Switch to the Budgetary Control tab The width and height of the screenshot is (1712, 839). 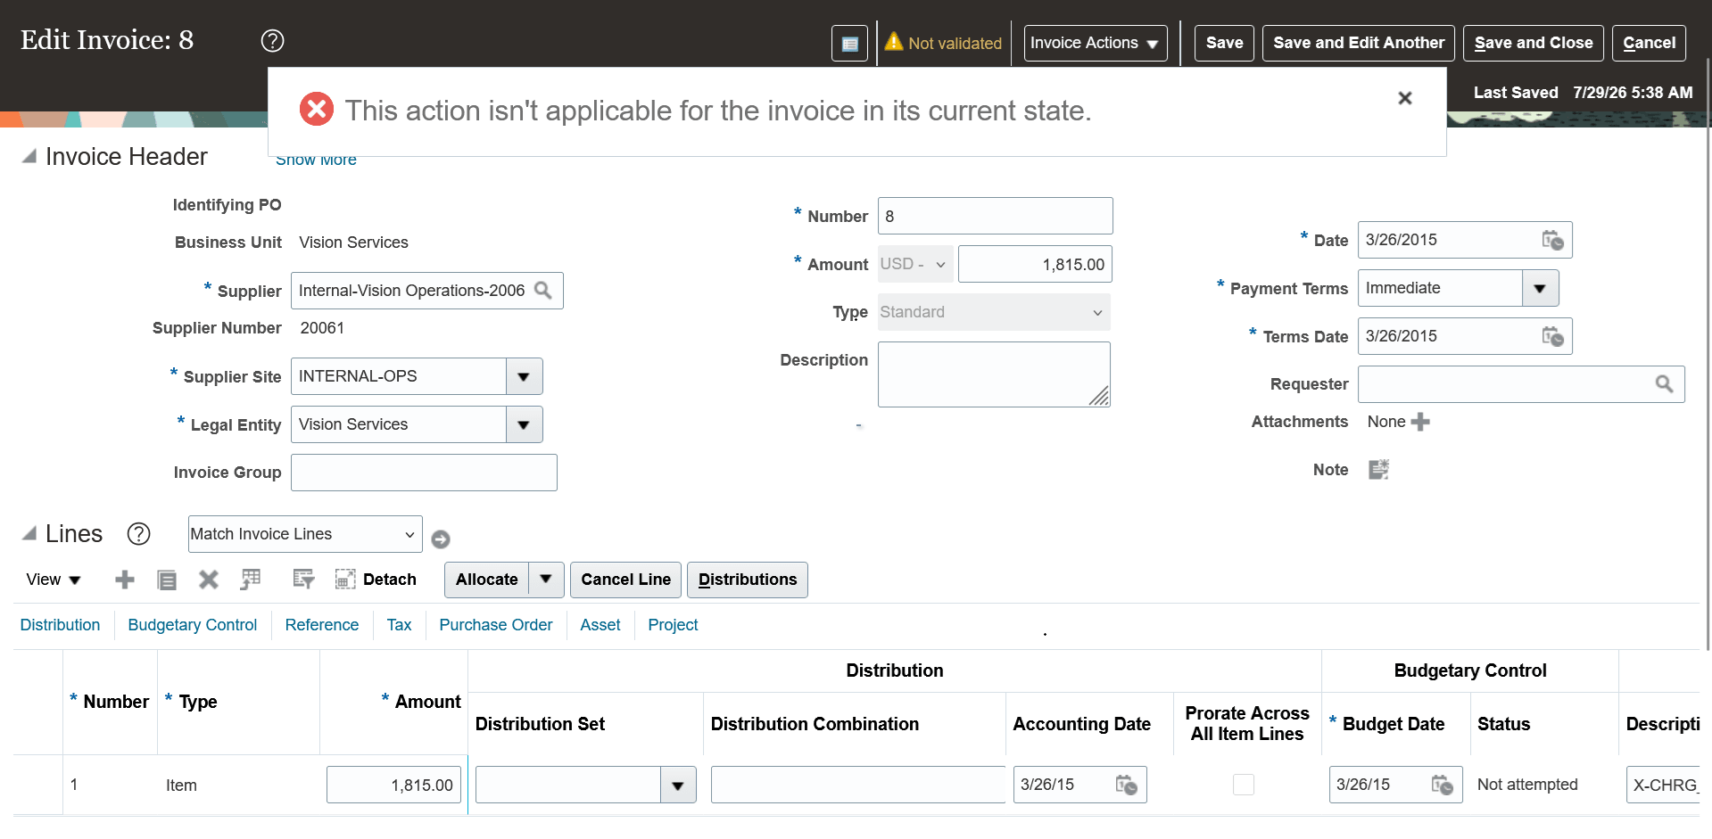click(x=193, y=625)
